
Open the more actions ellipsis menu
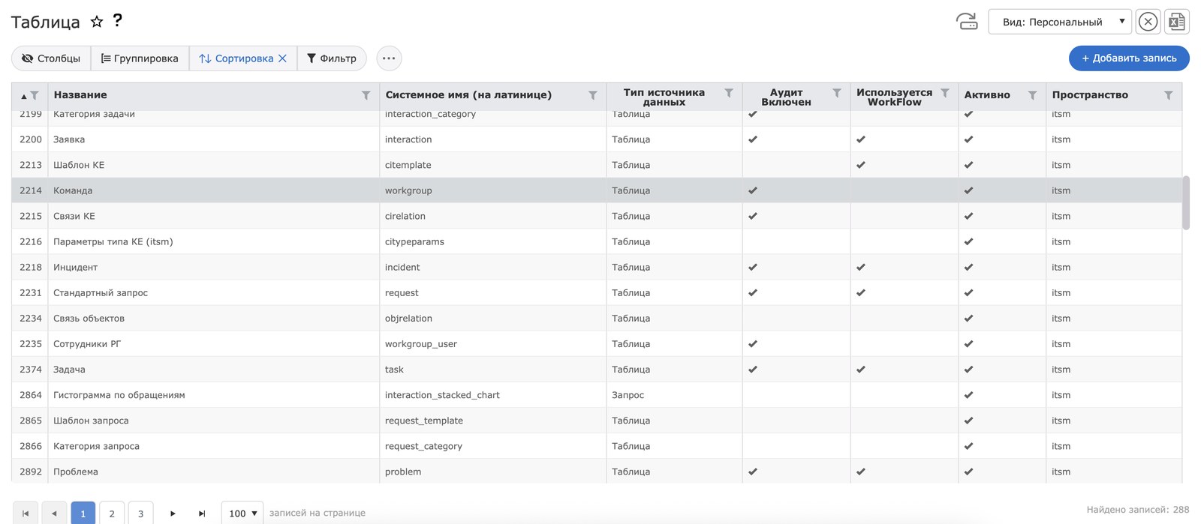[x=389, y=58]
